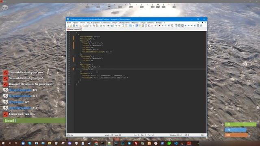Click chat message 'Successfully added group gold'
This screenshot has height=146, width=260.
click(26, 78)
